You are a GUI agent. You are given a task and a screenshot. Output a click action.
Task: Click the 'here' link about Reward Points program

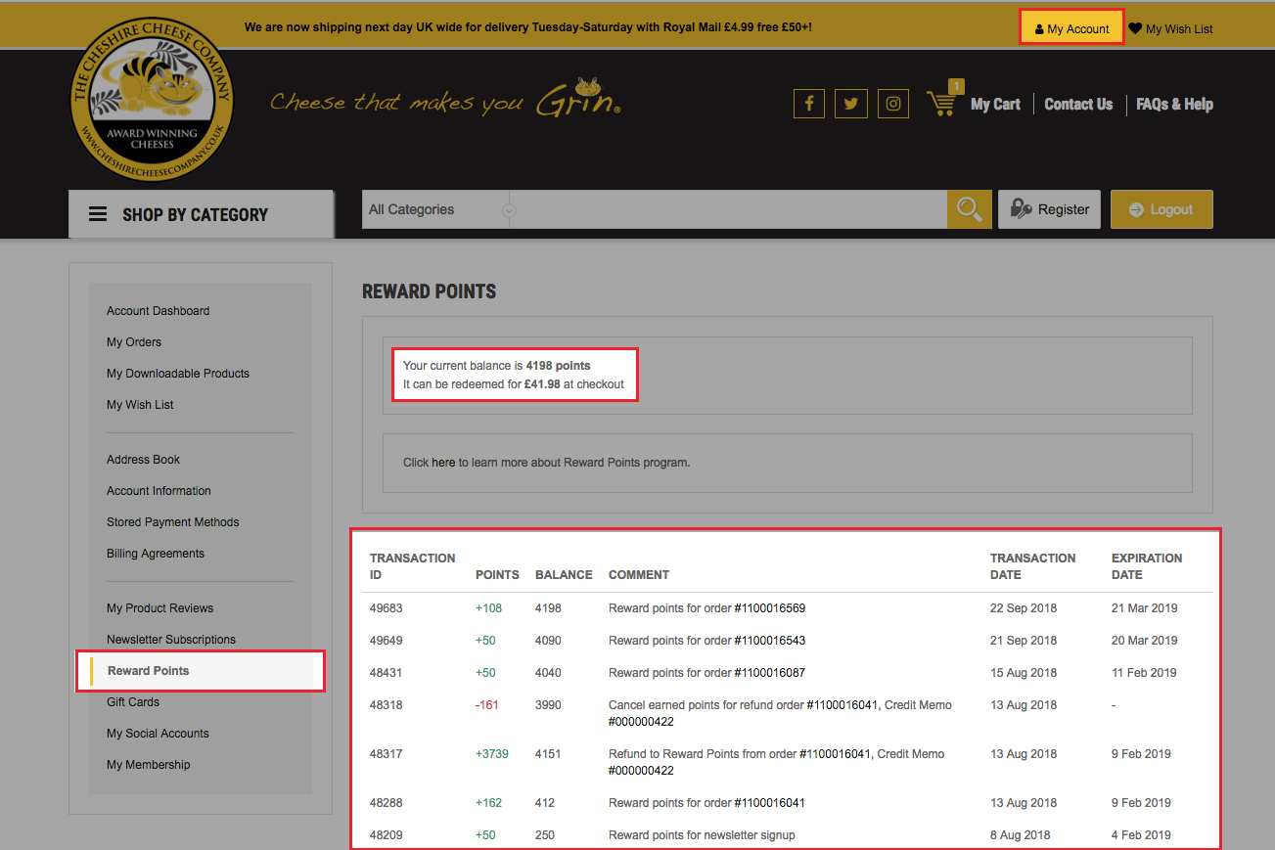pos(443,463)
